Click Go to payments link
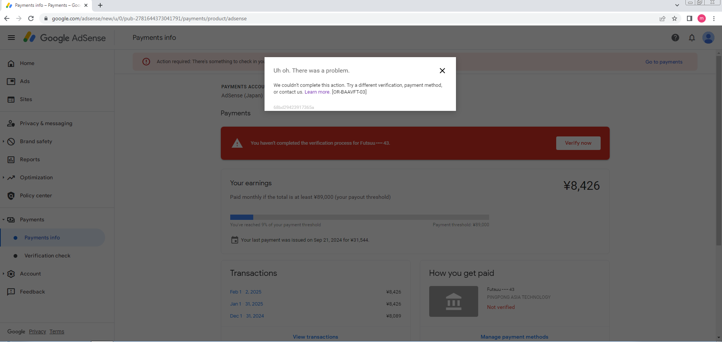The image size is (722, 342). pyautogui.click(x=664, y=62)
